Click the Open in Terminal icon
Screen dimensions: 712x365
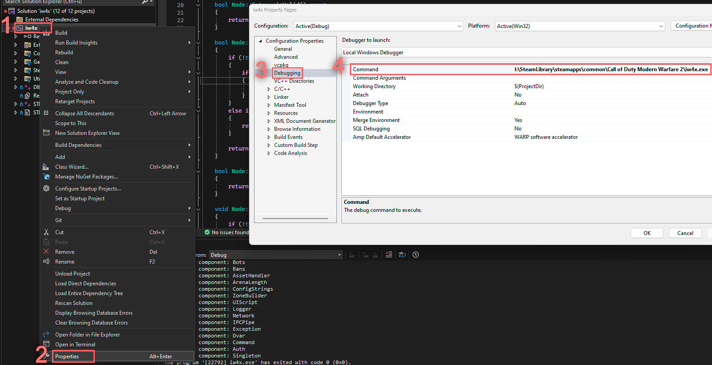[46, 344]
